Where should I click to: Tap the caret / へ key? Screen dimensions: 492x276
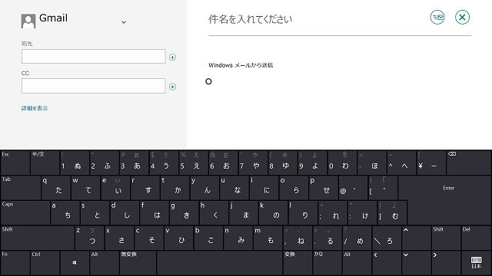[x=401, y=163]
